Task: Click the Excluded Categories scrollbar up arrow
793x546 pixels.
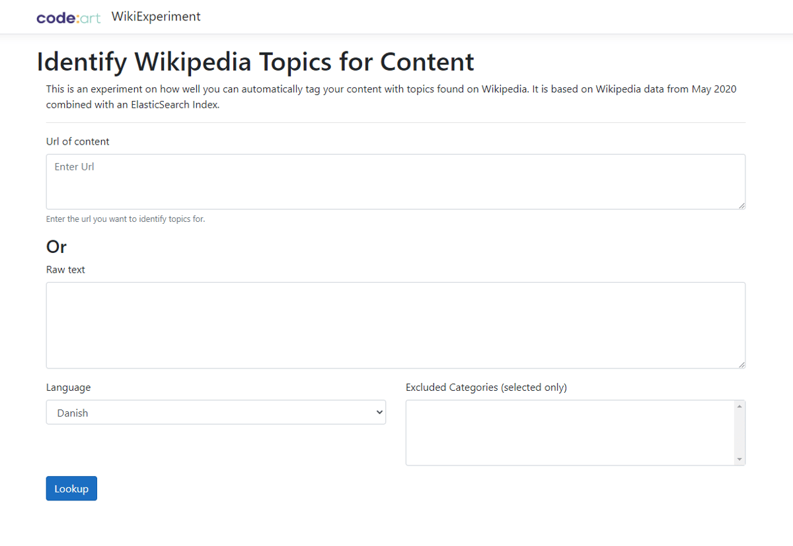Action: coord(739,406)
